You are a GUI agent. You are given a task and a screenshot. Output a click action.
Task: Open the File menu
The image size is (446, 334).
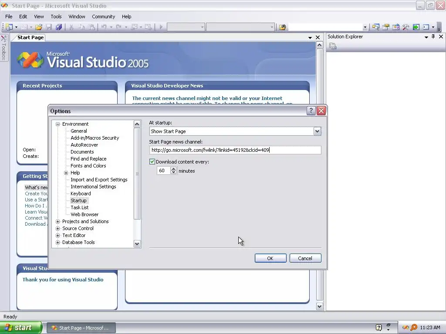9,17
